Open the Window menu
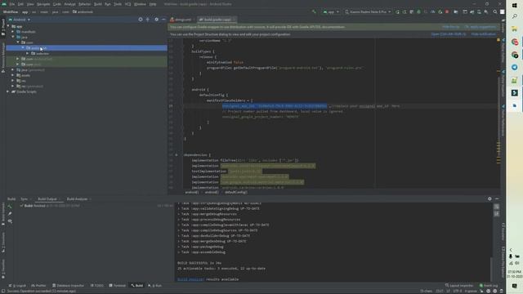The image size is (523, 294). (140, 4)
